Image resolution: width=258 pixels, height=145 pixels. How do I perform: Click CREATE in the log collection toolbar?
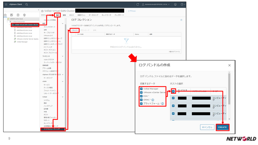pos(74,30)
